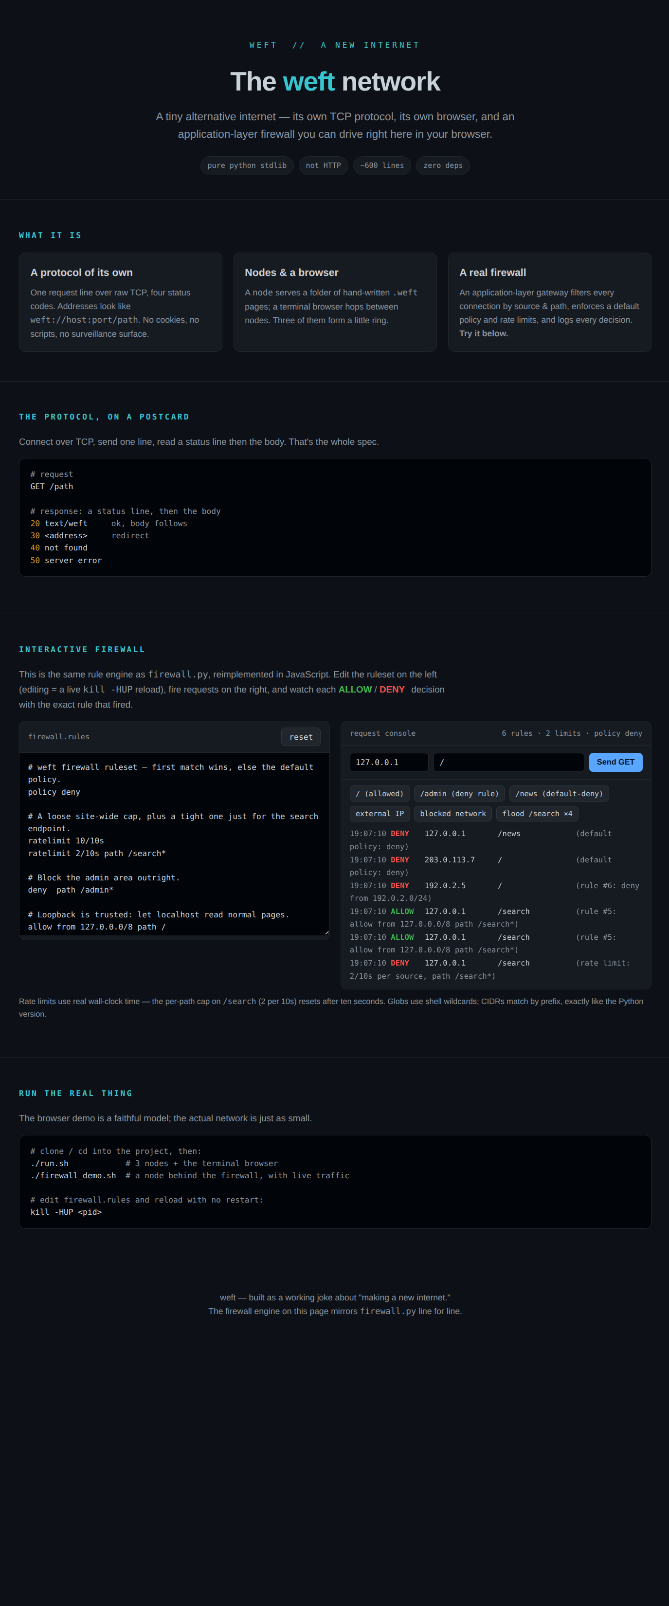
Task: Click the 'kill -HUP <pid>' command line
Action: [x=66, y=1212]
